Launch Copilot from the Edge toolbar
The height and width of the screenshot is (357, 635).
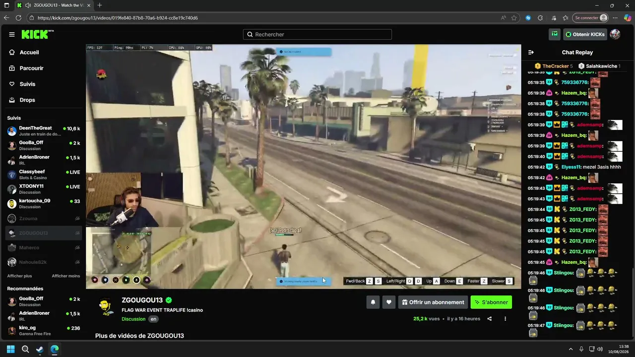[628, 18]
